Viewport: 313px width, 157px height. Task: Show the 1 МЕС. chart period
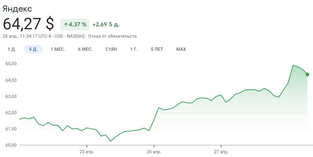click(58, 49)
